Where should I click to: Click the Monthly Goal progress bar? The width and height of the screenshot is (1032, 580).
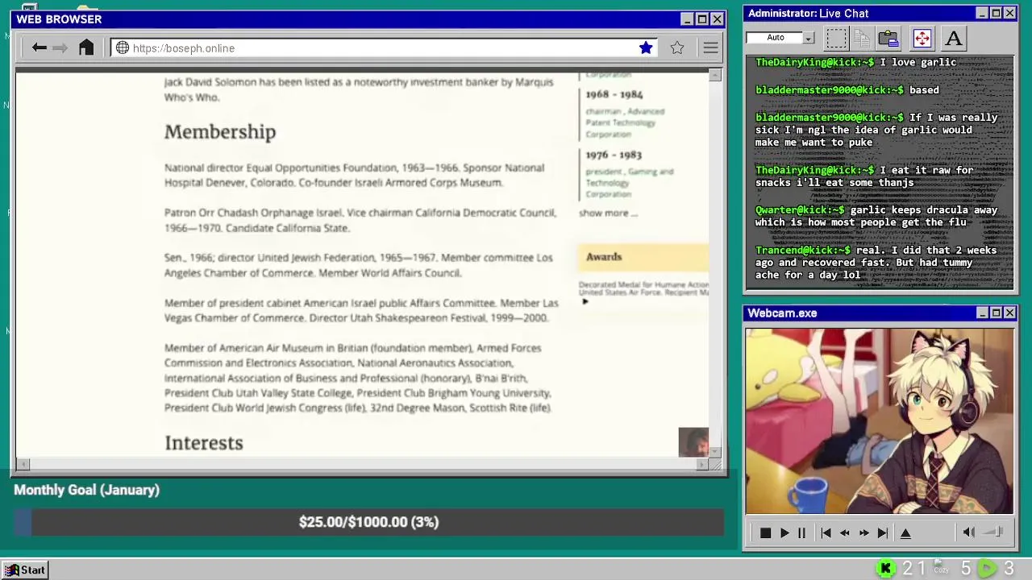[368, 522]
